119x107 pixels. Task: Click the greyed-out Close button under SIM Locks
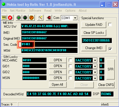(x=84, y=85)
